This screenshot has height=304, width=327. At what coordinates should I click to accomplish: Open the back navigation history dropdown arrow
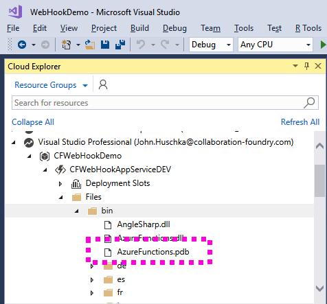pyautogui.click(x=34, y=45)
